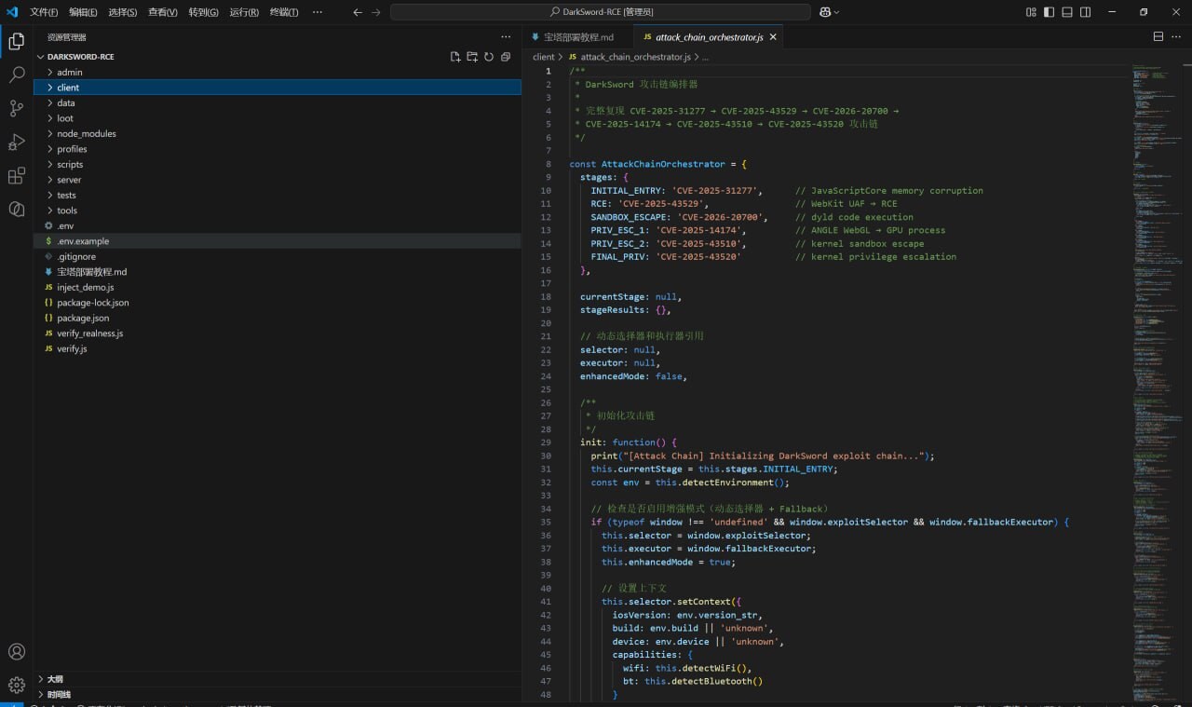Open the Copilot dropdown arrow

(836, 12)
